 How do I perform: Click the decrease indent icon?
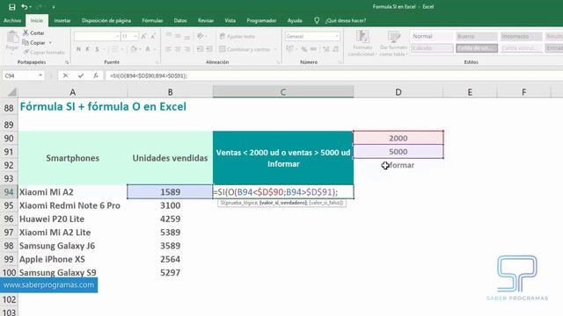(200, 49)
